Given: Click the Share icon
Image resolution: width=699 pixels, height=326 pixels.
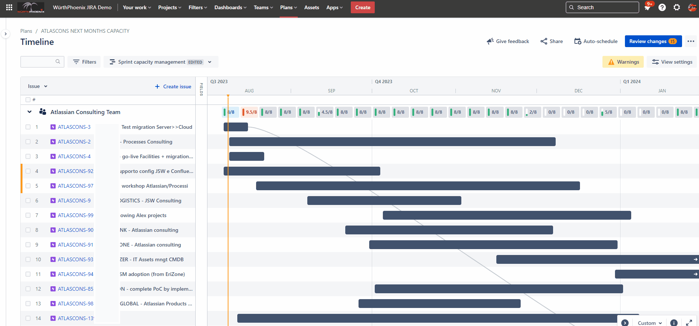Looking at the screenshot, I should (544, 41).
